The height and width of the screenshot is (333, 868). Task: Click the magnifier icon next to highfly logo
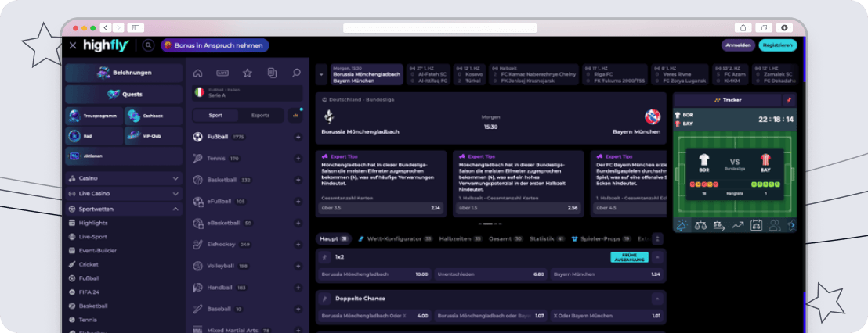148,45
